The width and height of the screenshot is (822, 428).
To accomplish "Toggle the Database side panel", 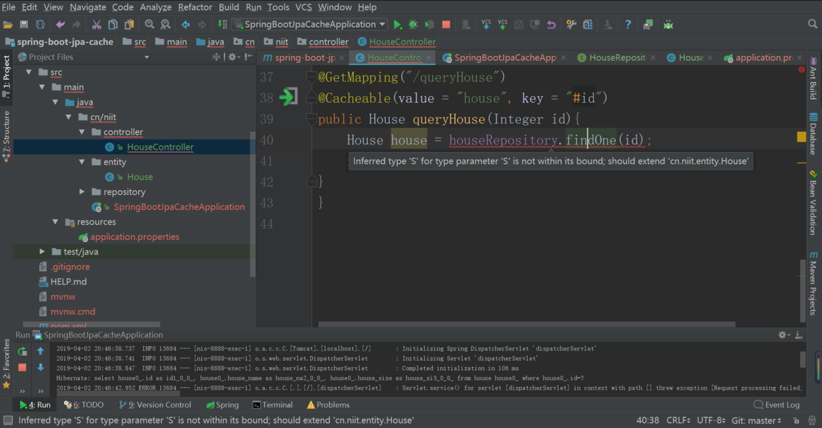I will point(813,134).
